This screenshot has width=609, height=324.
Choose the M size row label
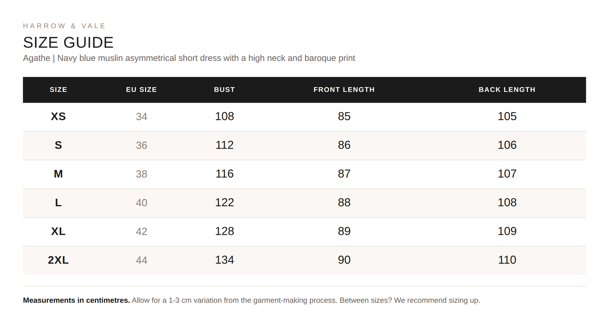[58, 174]
